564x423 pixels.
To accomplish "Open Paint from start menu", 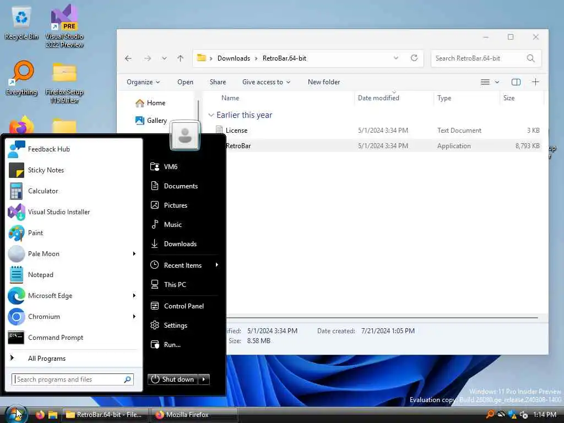I will 74,233.
